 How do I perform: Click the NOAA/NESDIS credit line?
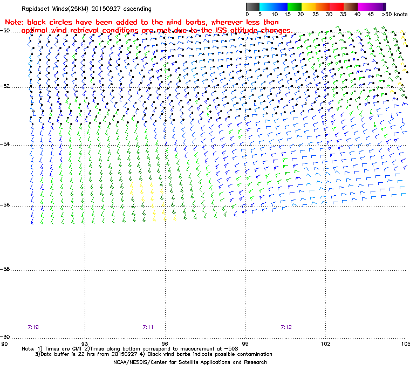tap(190, 362)
